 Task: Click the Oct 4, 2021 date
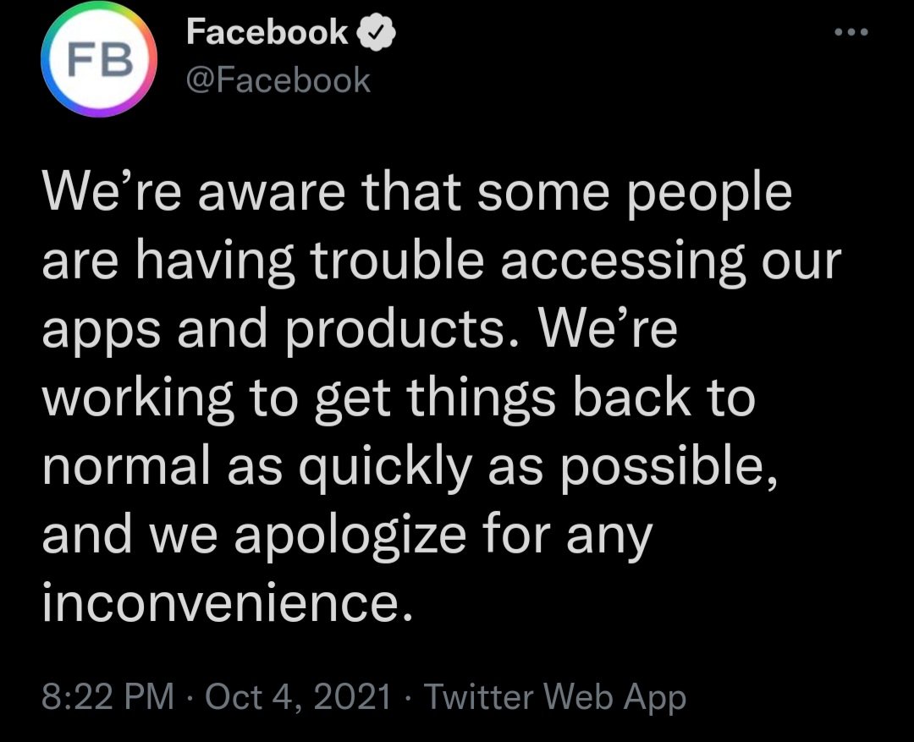point(298,696)
